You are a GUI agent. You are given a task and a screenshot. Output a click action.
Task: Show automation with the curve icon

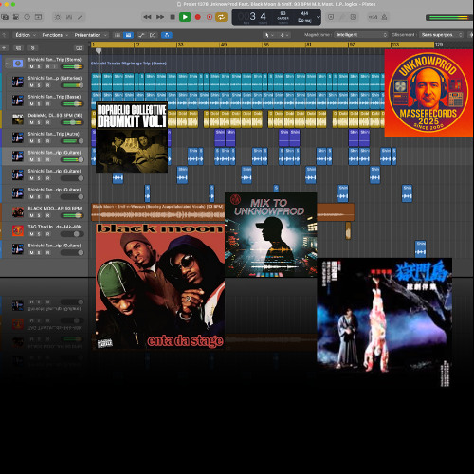[141, 35]
